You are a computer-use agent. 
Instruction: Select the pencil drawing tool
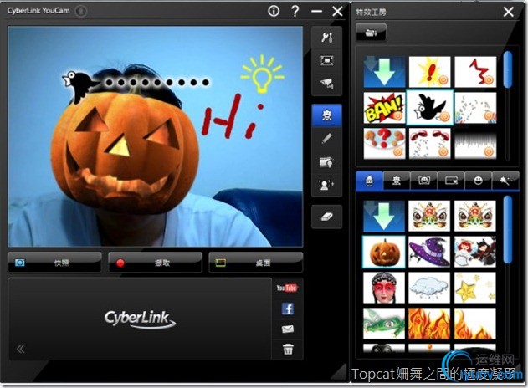(x=326, y=139)
